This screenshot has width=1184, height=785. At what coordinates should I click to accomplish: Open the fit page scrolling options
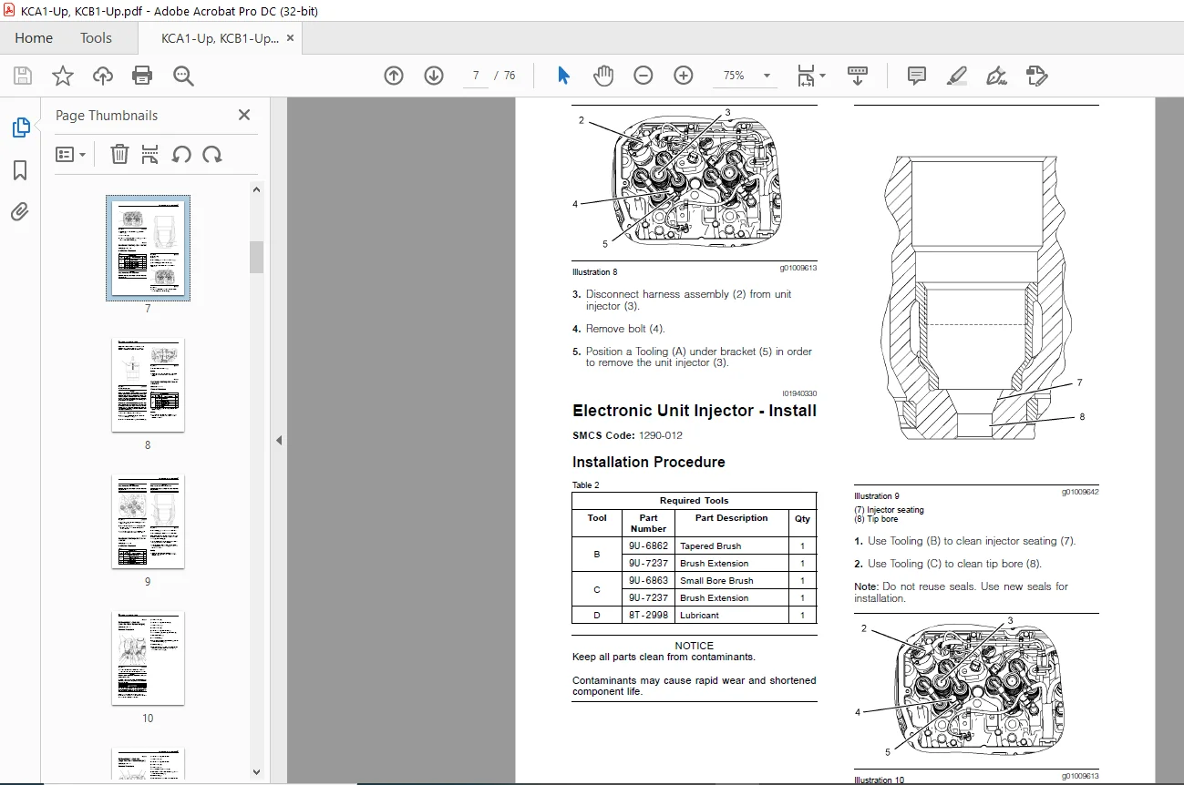click(810, 76)
